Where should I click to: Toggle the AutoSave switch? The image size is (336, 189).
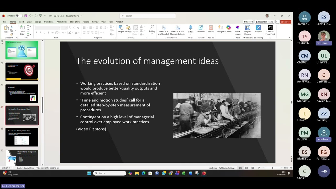pos(19,16)
